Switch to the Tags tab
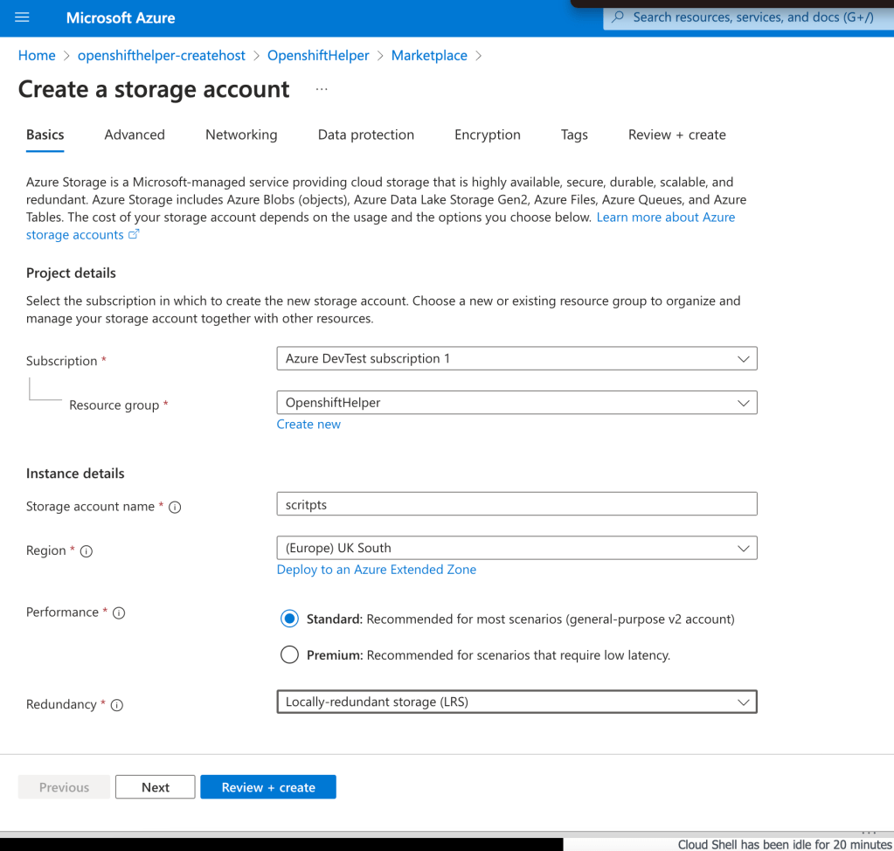Screen dimensions: 894x851 [x=574, y=135]
